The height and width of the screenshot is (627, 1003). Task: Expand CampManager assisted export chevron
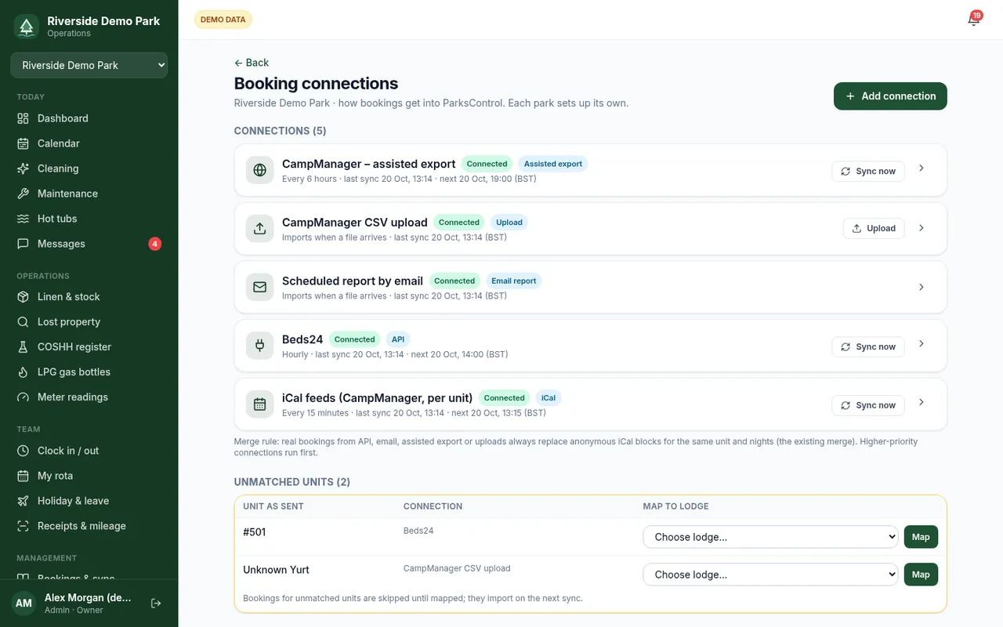922,169
